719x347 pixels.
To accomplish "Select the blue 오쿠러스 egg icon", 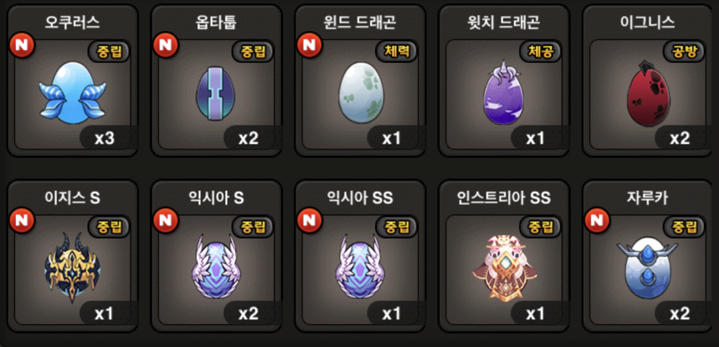I will coord(73,93).
